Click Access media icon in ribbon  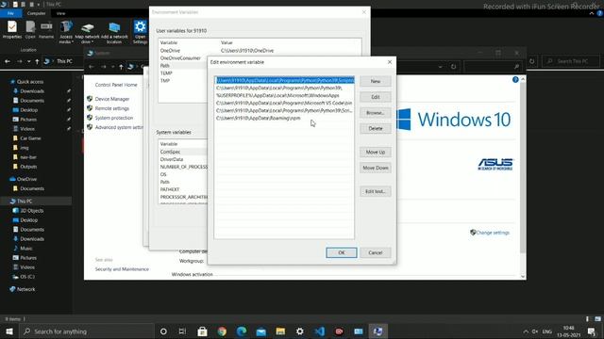coord(66,31)
